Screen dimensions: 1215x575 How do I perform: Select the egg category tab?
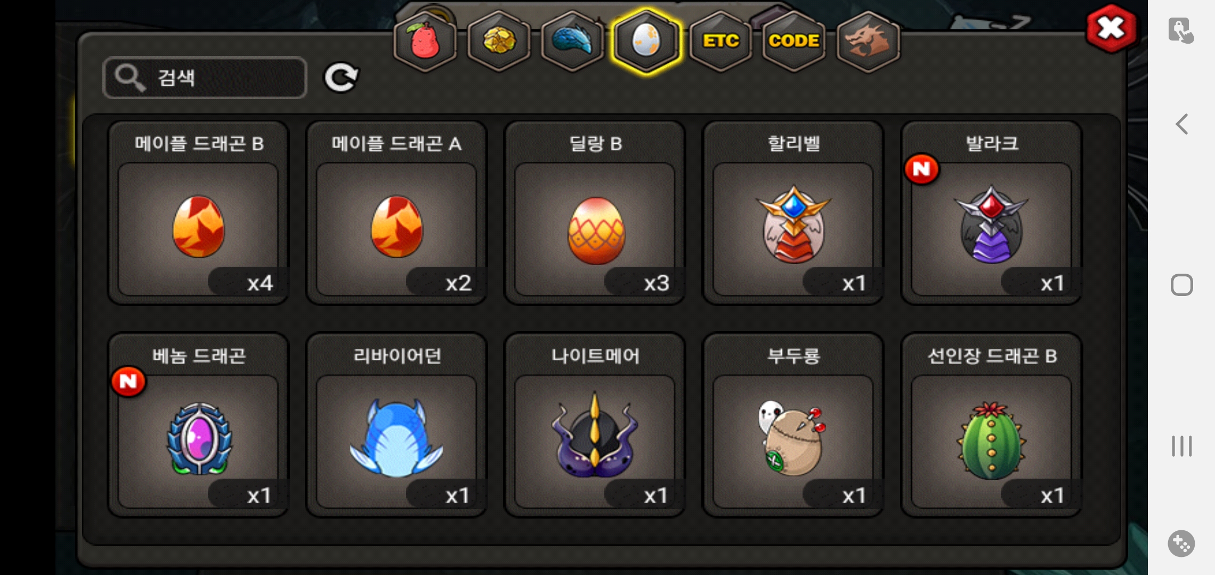click(646, 42)
